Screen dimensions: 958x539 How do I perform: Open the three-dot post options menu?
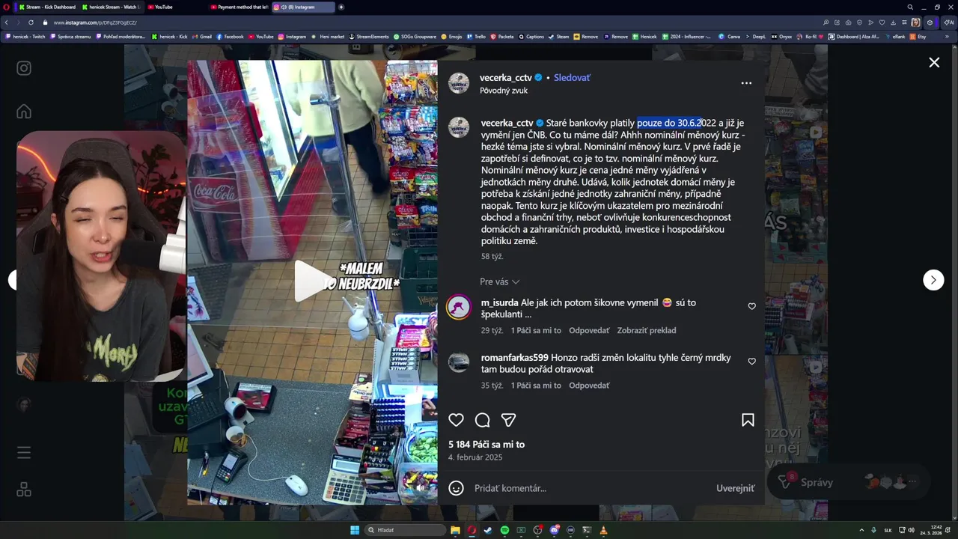click(746, 83)
